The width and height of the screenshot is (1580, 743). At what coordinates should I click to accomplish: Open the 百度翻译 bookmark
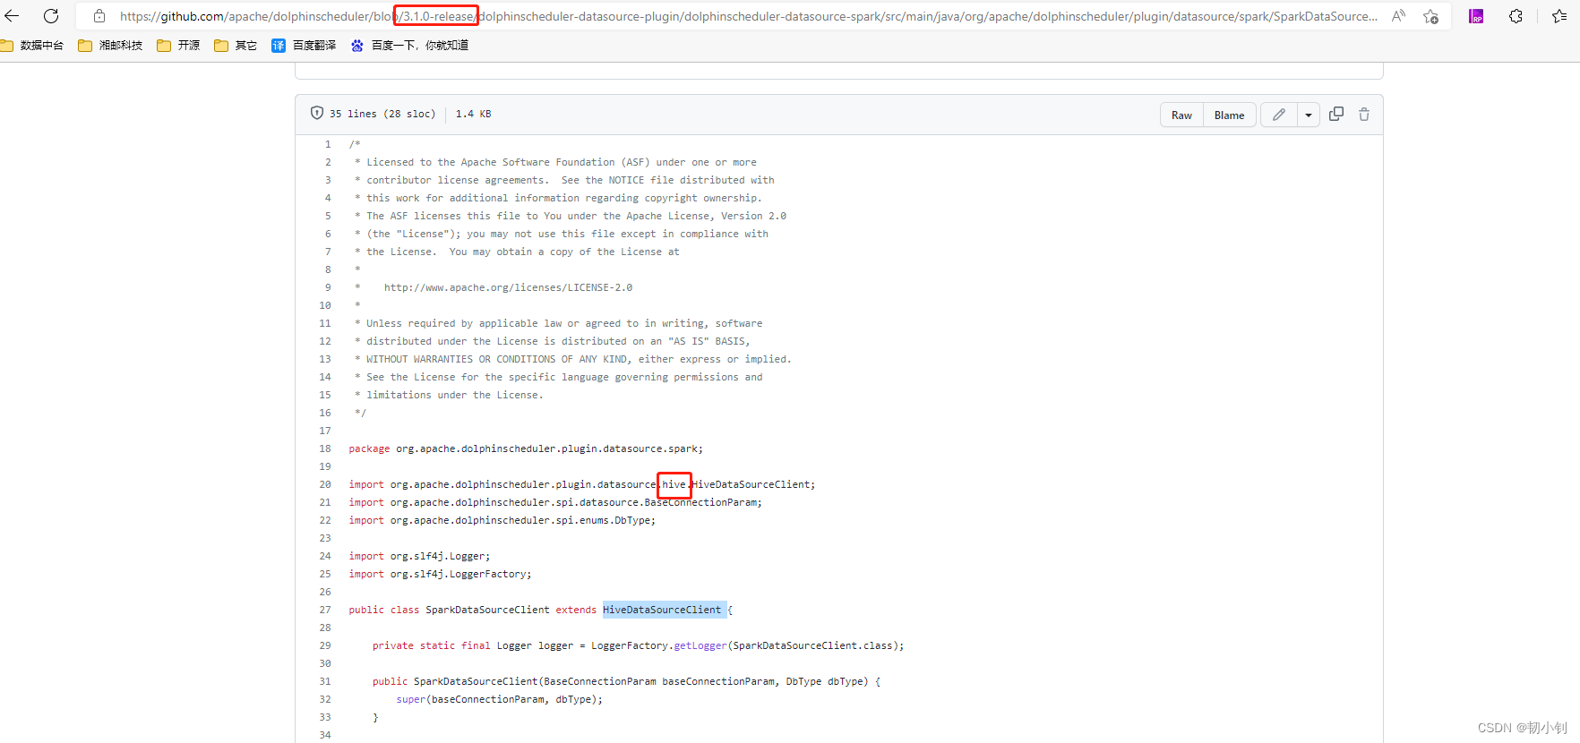pyautogui.click(x=304, y=45)
